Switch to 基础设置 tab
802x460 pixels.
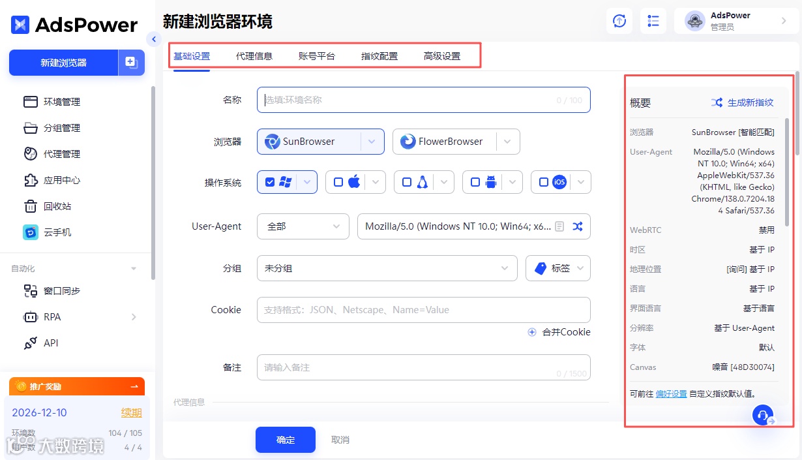coord(192,56)
